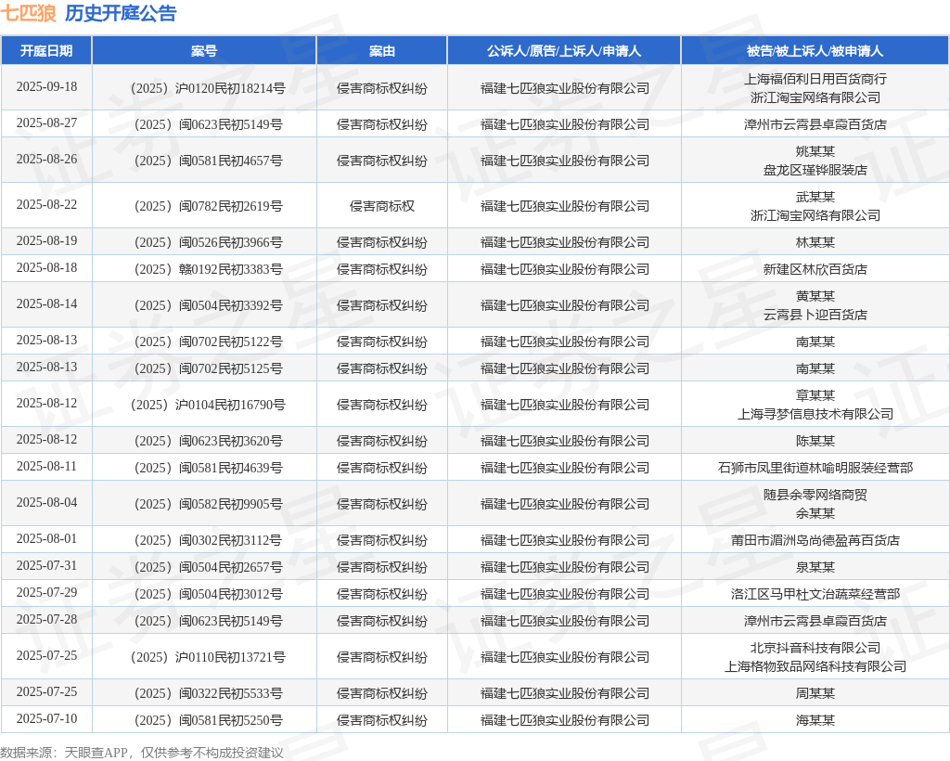Viewport: 950px width, 761px height.
Task: Select the date 2025-08-19
Action: point(46,240)
